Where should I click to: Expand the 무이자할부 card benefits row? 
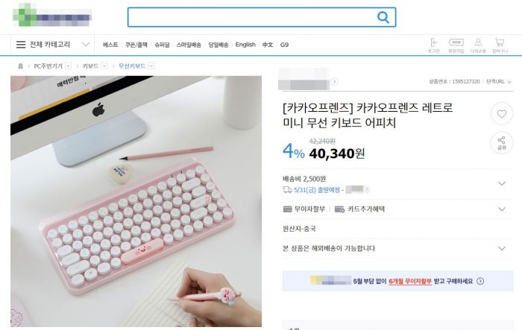click(x=502, y=209)
